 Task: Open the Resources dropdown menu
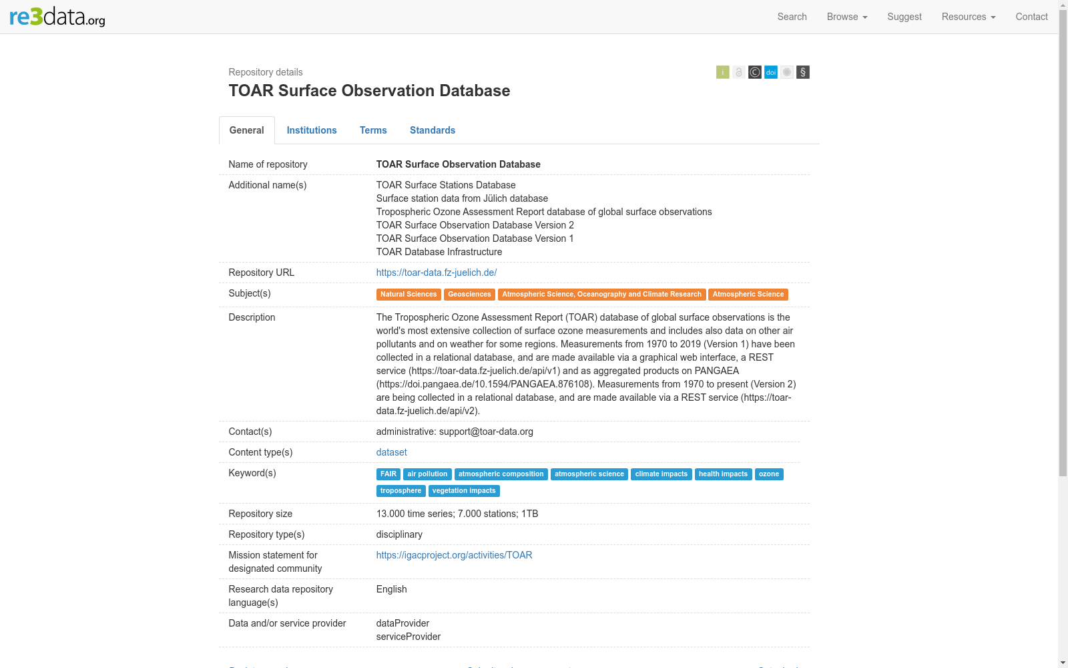969,17
